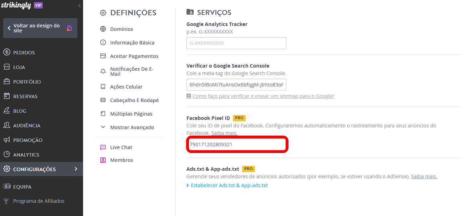Open the Aceitar Pagamentos card icon
Image resolution: width=471 pixels, height=216 pixels.
pos(103,56)
